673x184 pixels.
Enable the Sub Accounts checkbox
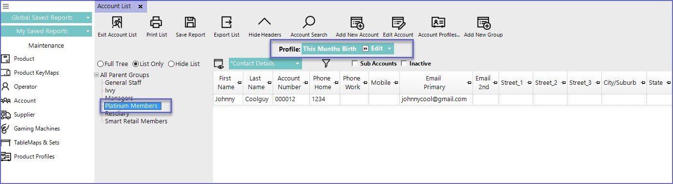tap(355, 64)
